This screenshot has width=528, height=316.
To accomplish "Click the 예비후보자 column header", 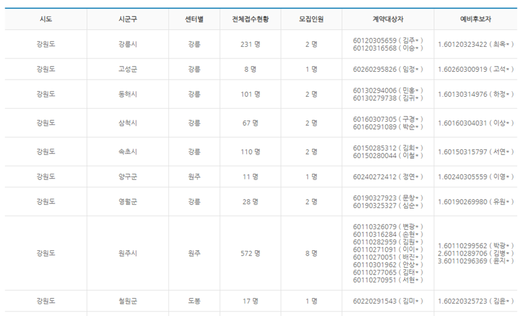I will click(x=475, y=19).
